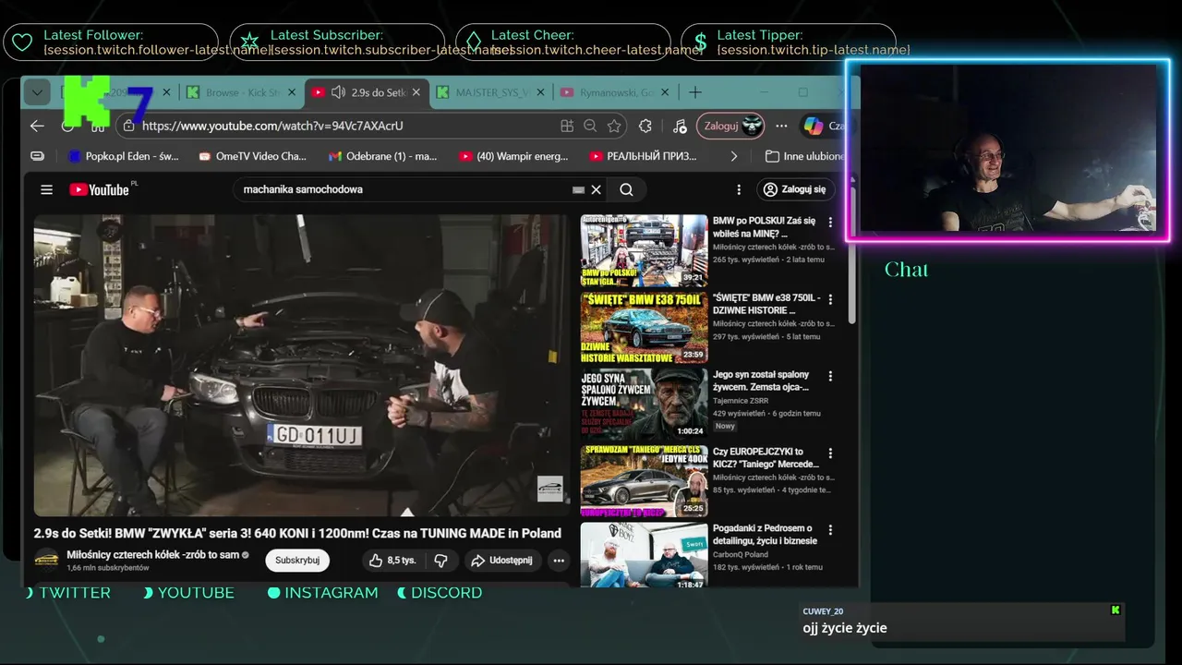This screenshot has height=665, width=1182.
Task: Open ŚWIĘTE BMW E38 750iL thumbnail
Action: coord(644,328)
